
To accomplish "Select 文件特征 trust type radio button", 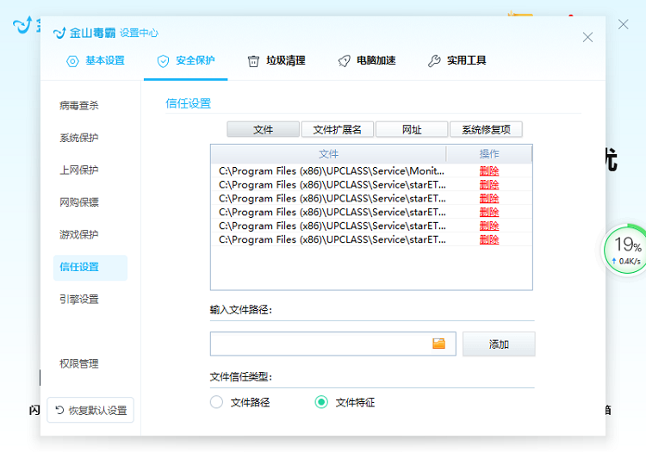I will 321,402.
